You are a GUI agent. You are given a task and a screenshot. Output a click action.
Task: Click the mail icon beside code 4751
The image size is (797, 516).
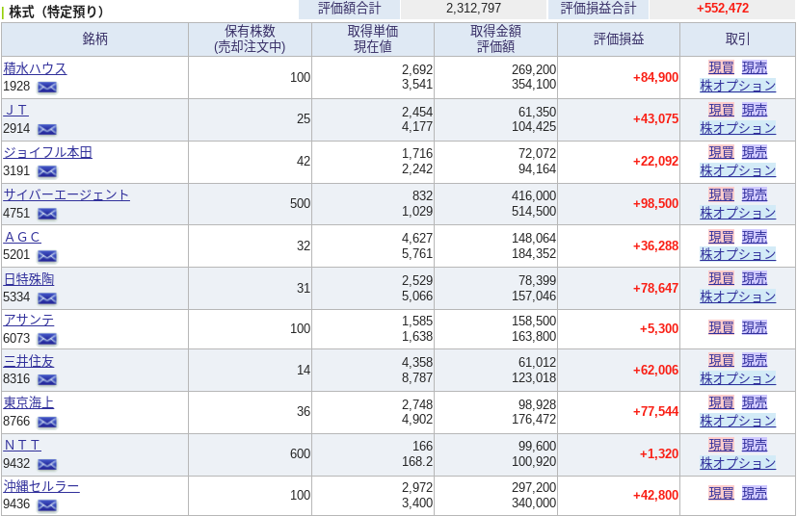click(47, 214)
